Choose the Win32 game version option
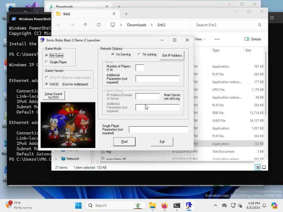This screenshot has height=212, width=283. click(x=46, y=84)
